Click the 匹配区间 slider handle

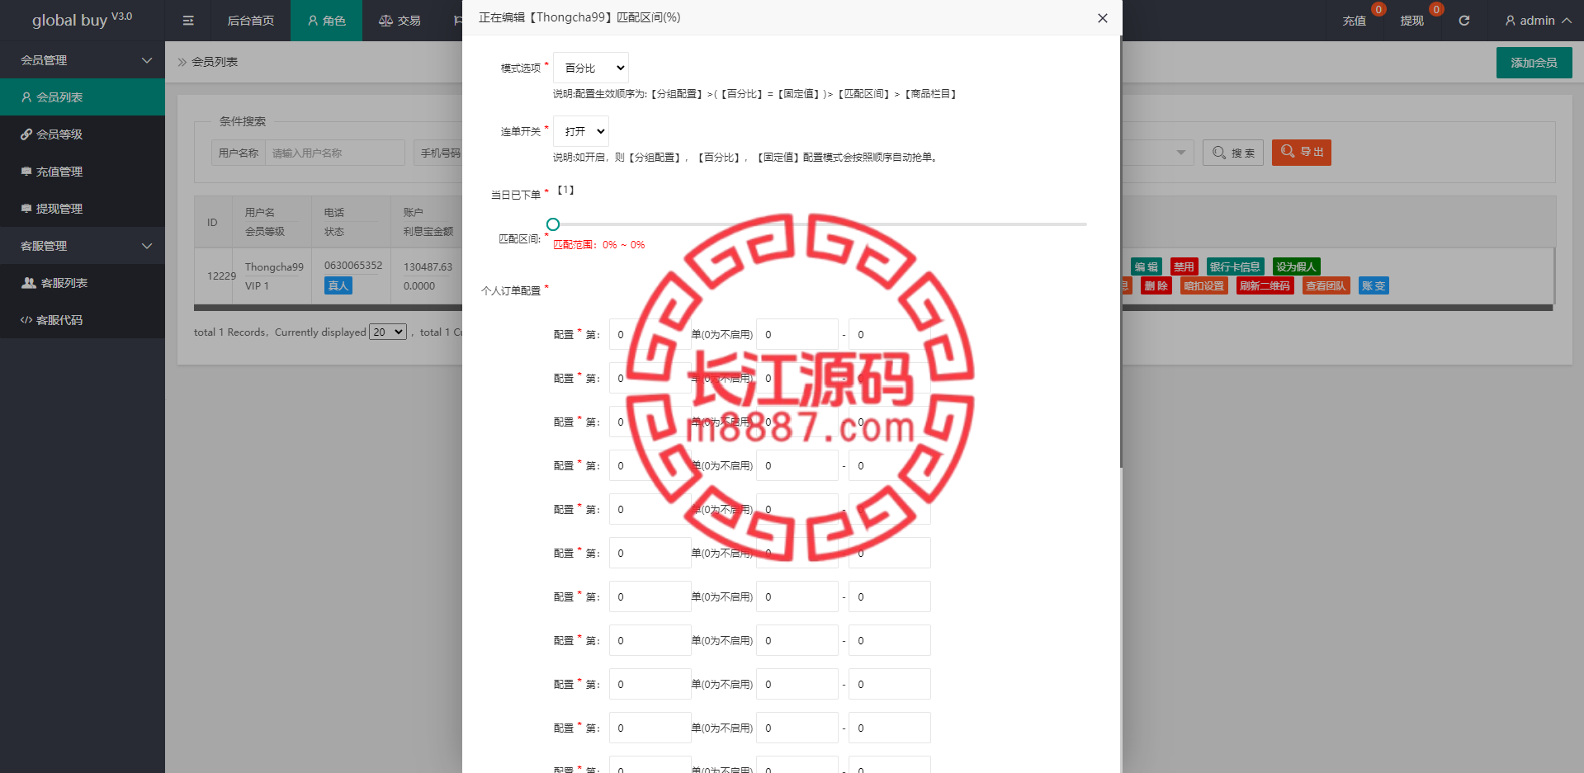553,224
